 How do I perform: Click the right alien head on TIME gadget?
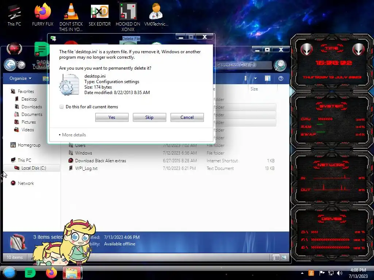(x=359, y=49)
